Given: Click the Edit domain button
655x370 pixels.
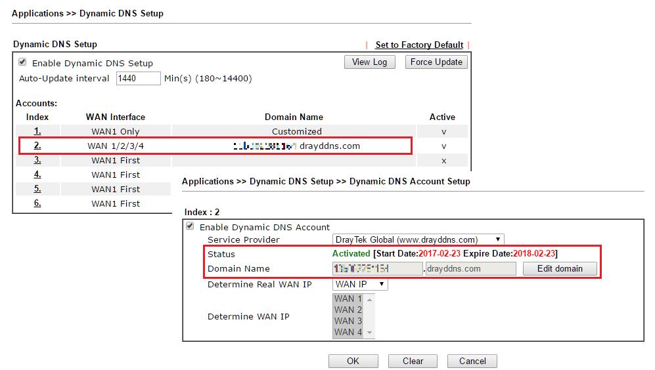Looking at the screenshot, I should point(560,268).
